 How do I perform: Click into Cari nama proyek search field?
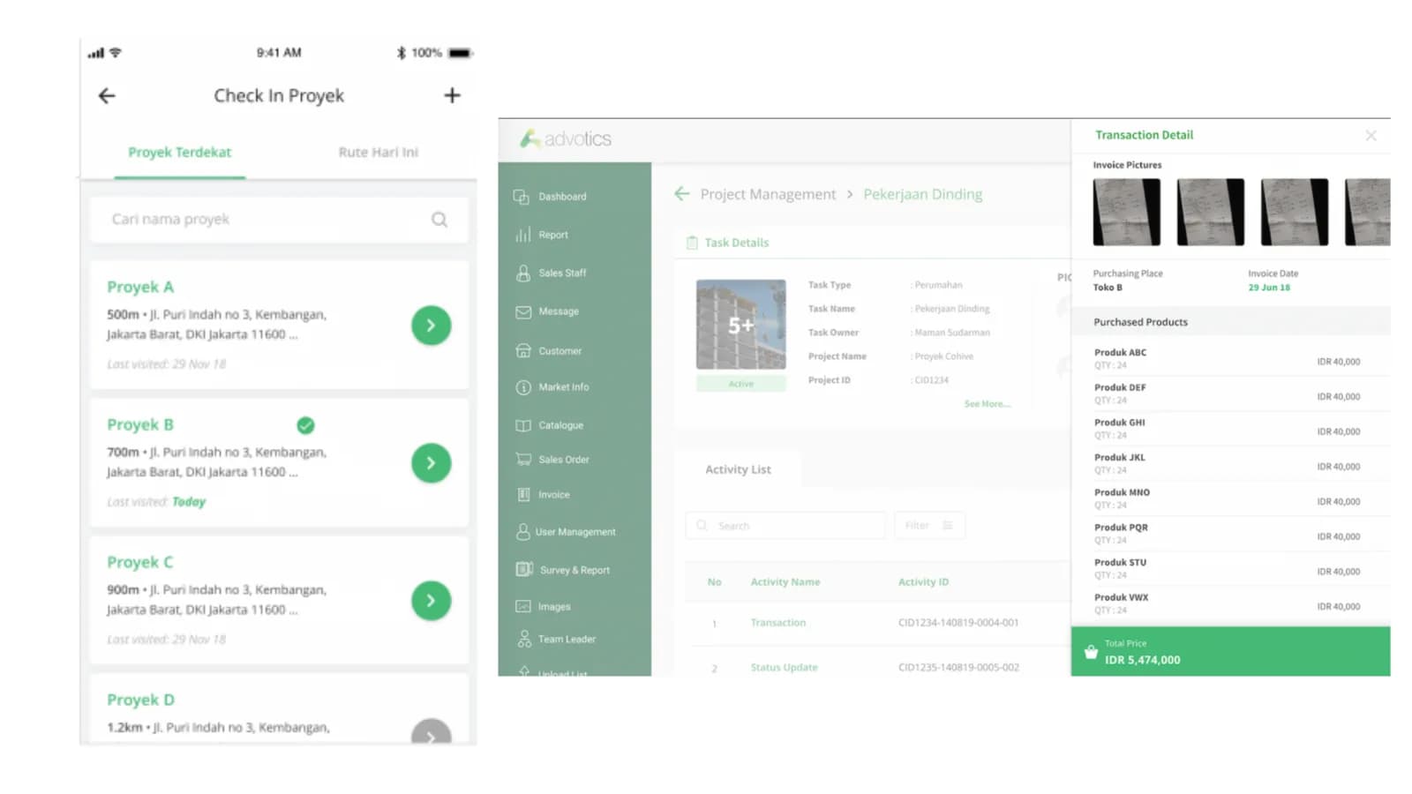[x=279, y=220]
